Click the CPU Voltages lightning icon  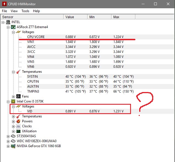tap(18, 106)
